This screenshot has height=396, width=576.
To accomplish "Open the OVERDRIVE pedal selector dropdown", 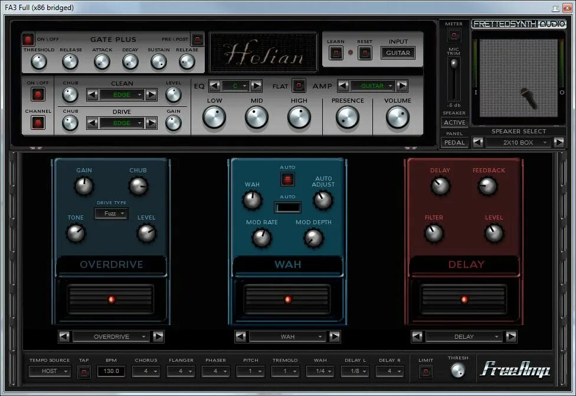I will click(x=112, y=336).
